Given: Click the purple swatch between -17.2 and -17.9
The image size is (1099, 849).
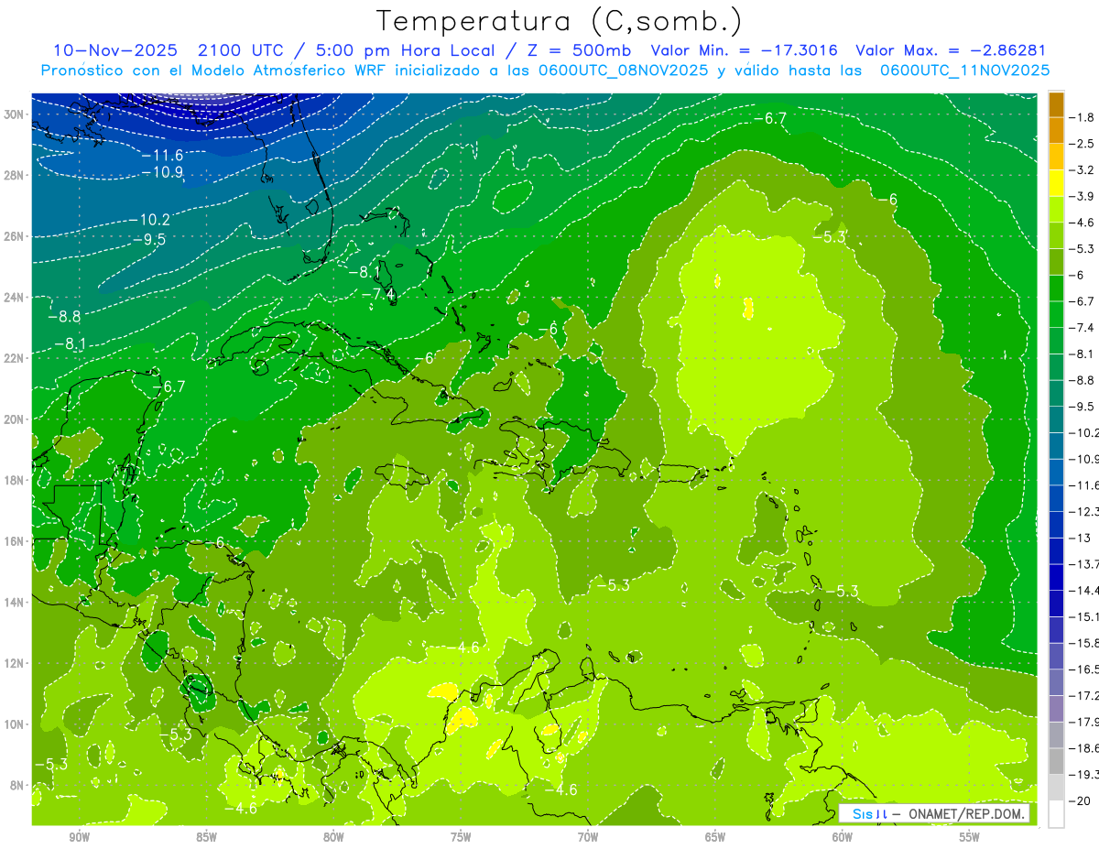Looking at the screenshot, I should click(x=1056, y=708).
